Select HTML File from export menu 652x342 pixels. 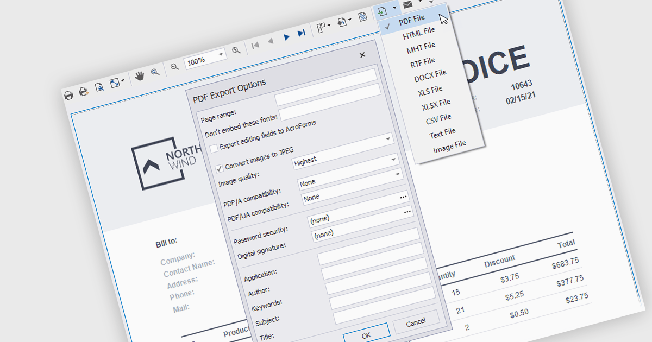(x=419, y=34)
